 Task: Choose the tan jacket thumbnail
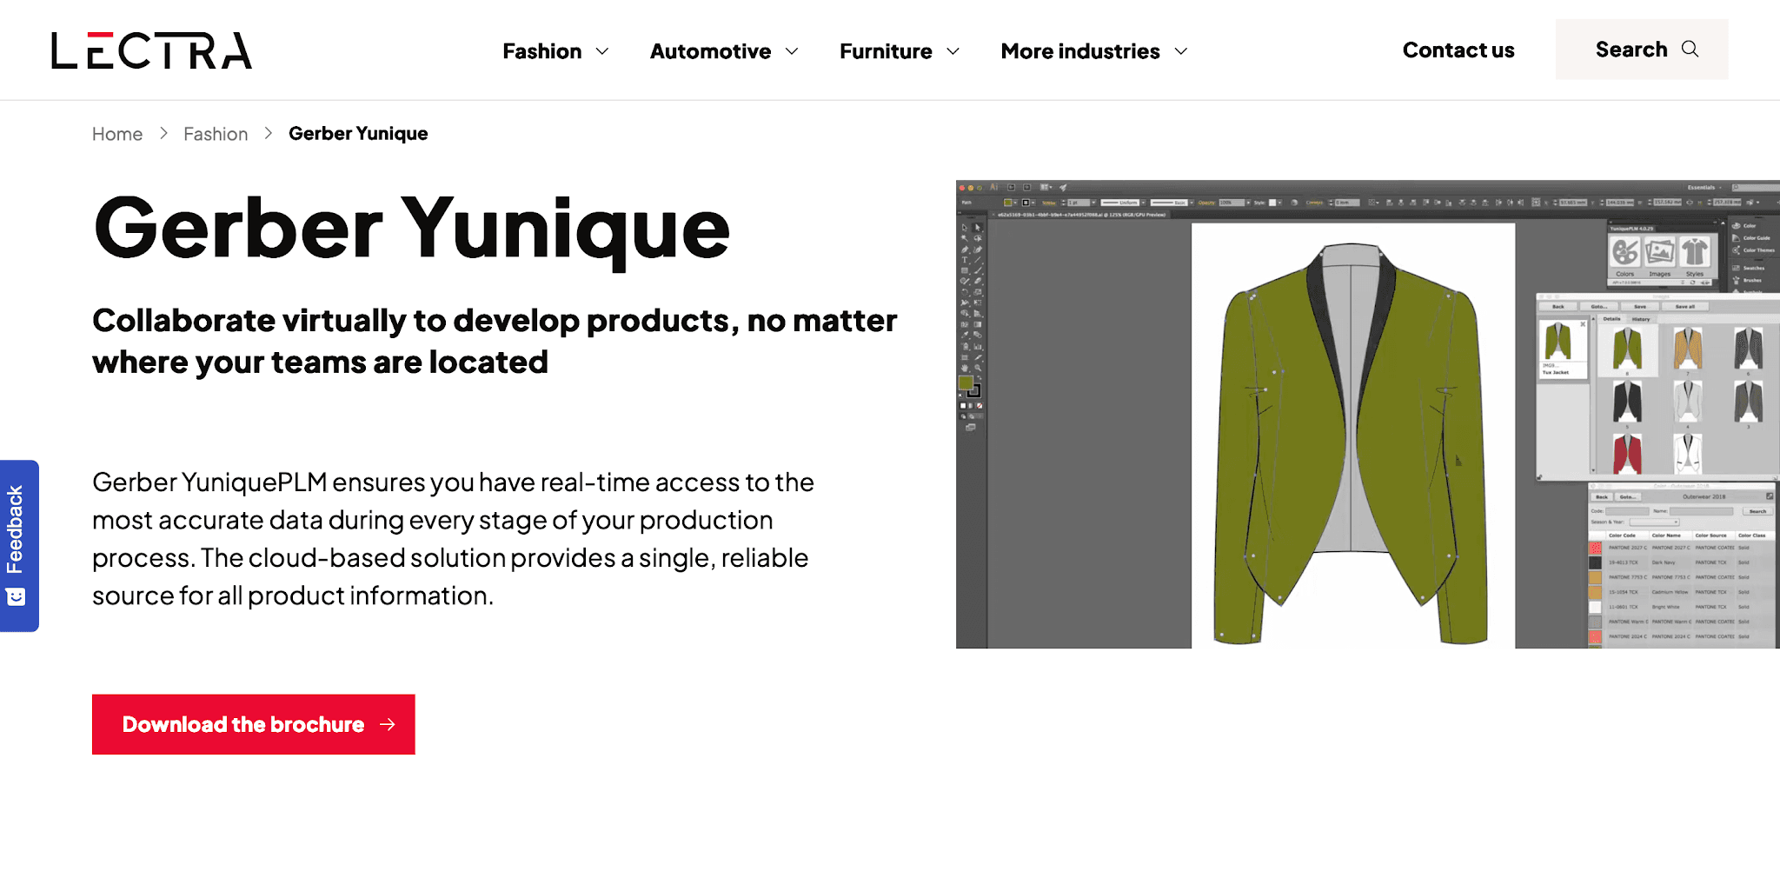tap(1687, 349)
